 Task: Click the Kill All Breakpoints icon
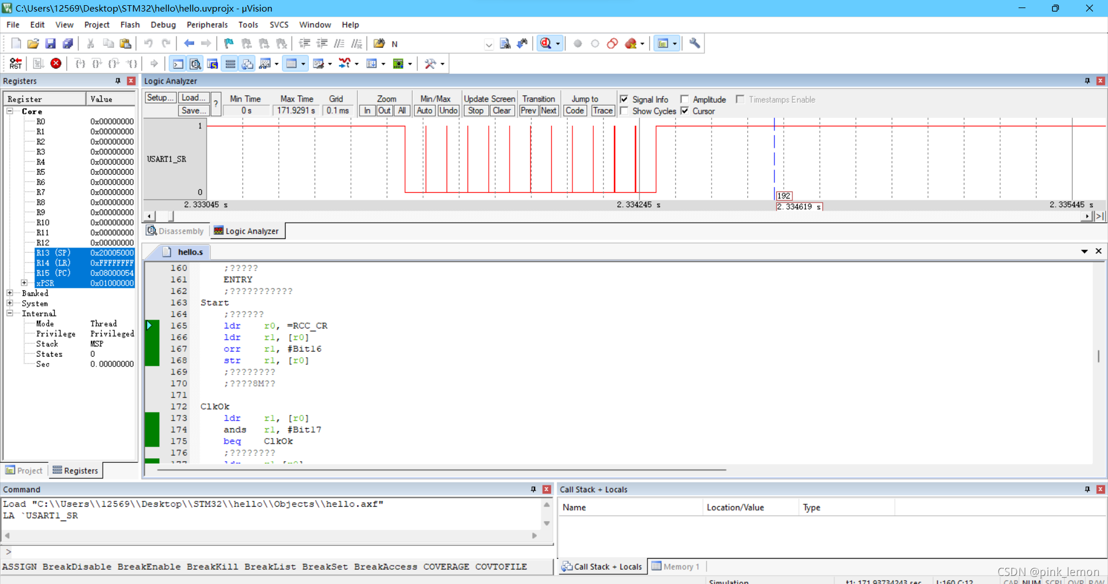tap(631, 43)
